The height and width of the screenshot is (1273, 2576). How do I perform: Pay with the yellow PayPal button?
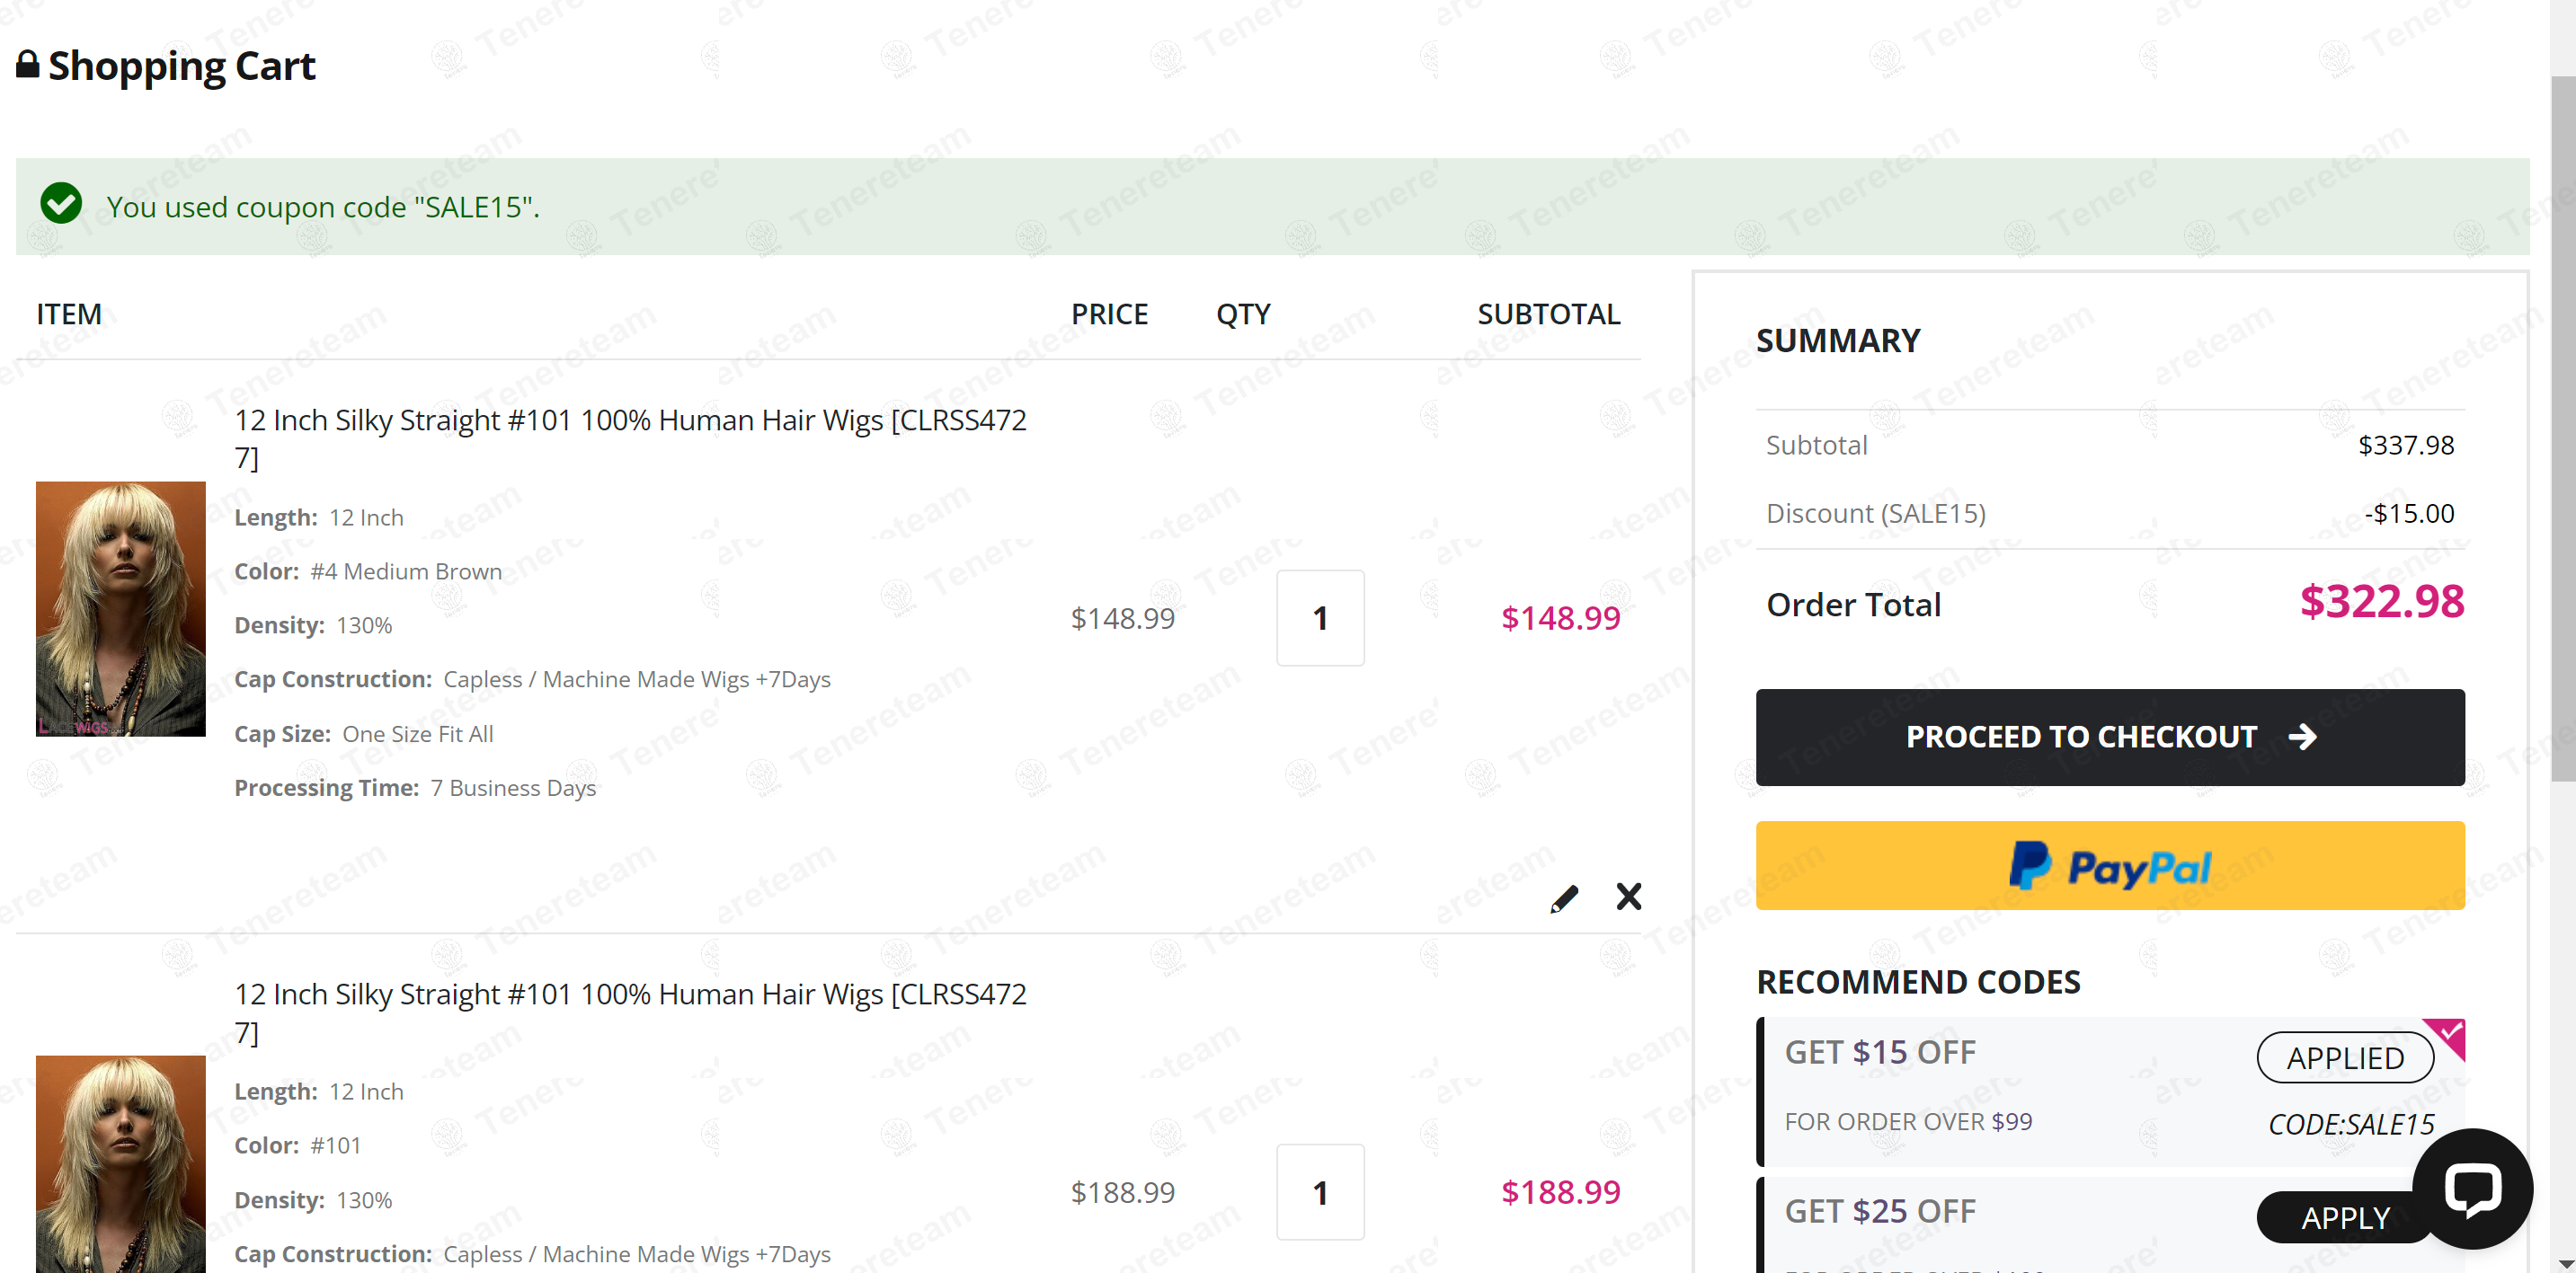[x=2110, y=865]
